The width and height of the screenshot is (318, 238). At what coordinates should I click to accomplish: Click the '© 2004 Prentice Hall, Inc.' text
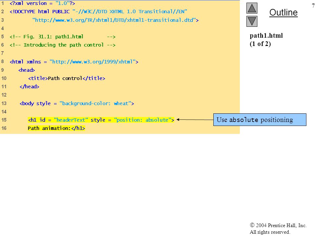278,225
